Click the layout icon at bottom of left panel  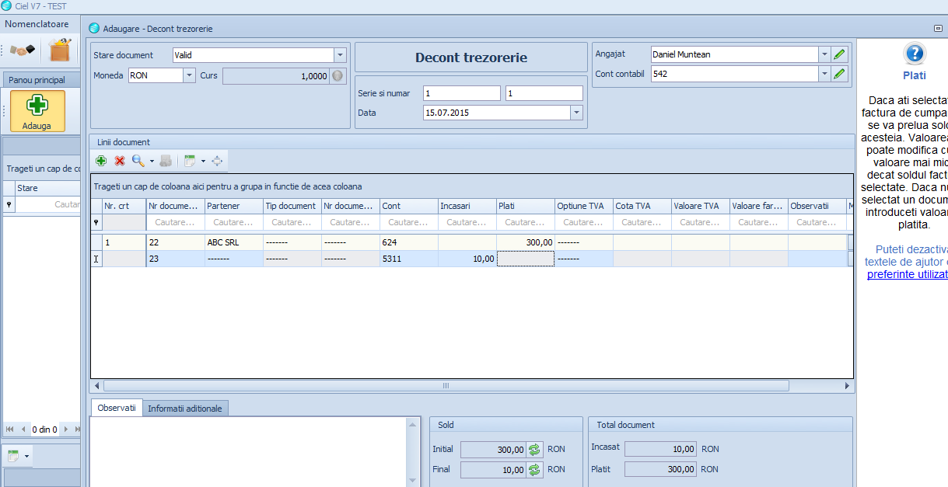(x=13, y=456)
